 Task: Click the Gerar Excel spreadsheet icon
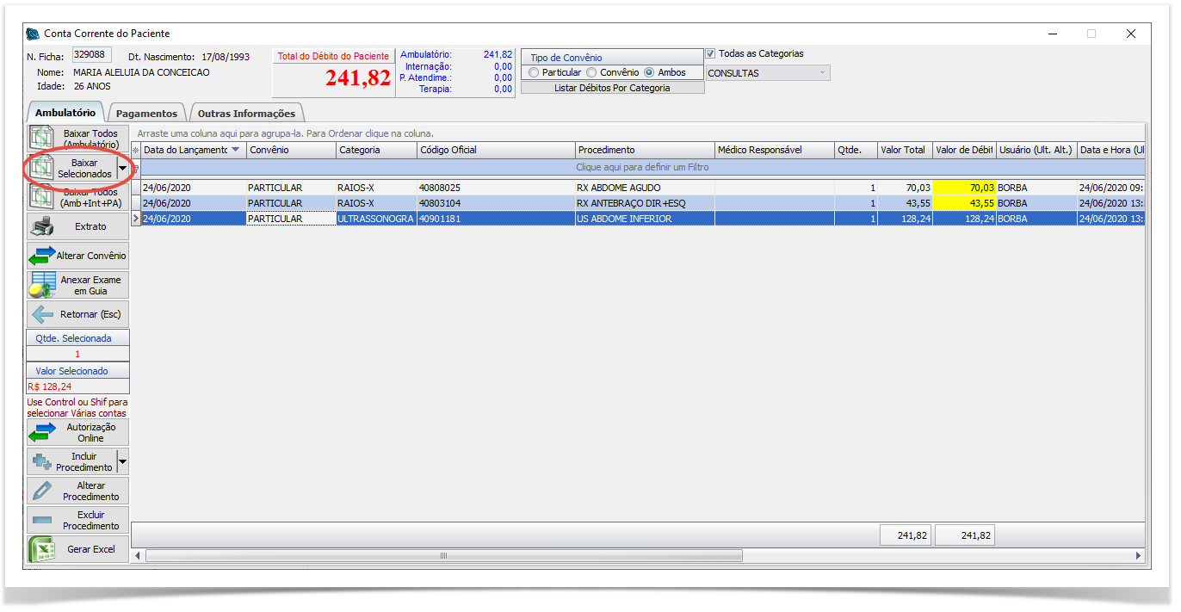(41, 549)
